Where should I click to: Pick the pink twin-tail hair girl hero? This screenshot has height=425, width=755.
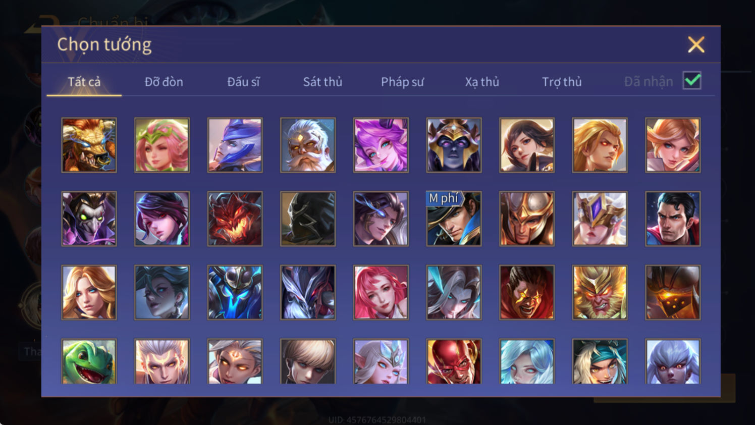pyautogui.click(x=381, y=145)
